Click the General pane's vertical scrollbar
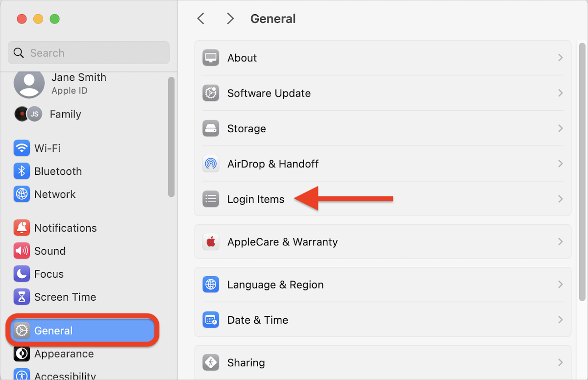This screenshot has height=380, width=588. point(582,171)
